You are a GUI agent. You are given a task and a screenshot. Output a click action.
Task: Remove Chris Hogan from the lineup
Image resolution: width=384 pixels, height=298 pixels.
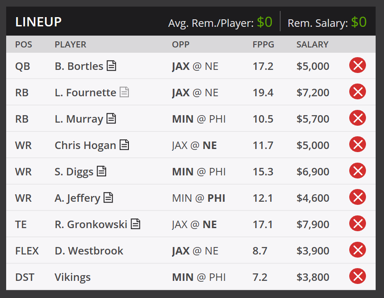click(x=358, y=144)
